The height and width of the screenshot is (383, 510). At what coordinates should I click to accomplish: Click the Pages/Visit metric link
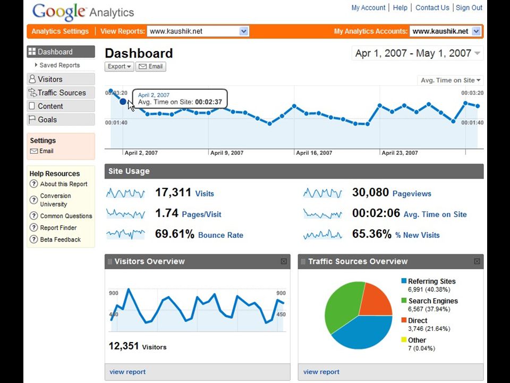[x=202, y=214]
